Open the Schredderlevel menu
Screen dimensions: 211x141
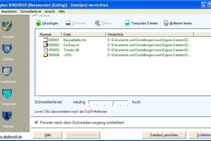(31, 11)
